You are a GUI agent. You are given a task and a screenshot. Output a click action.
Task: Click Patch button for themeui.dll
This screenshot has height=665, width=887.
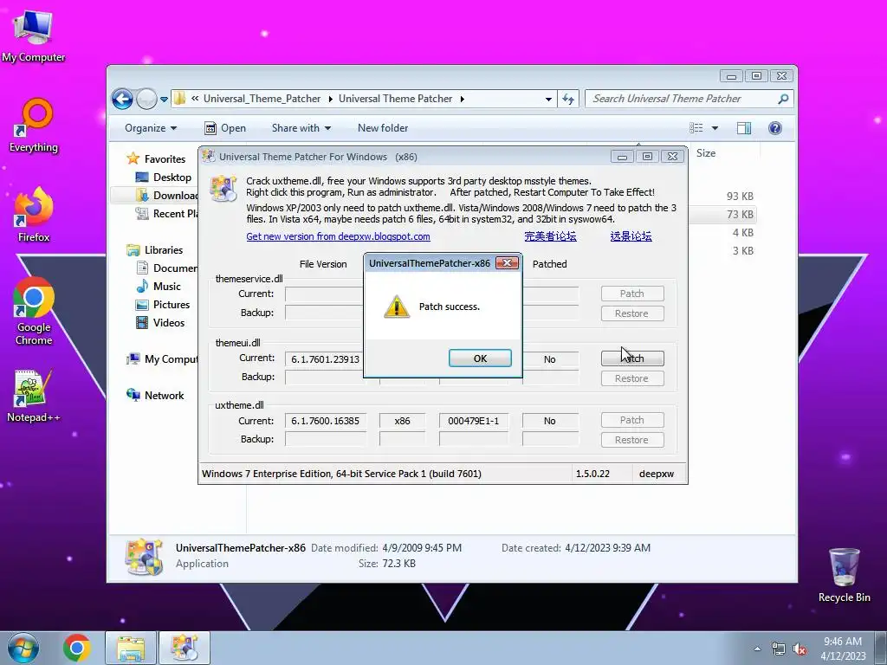click(x=632, y=358)
